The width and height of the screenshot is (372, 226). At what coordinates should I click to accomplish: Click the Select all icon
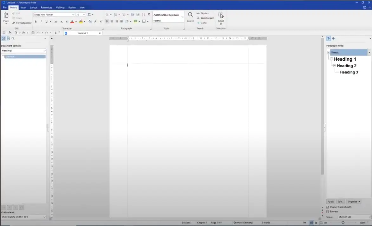221,15
